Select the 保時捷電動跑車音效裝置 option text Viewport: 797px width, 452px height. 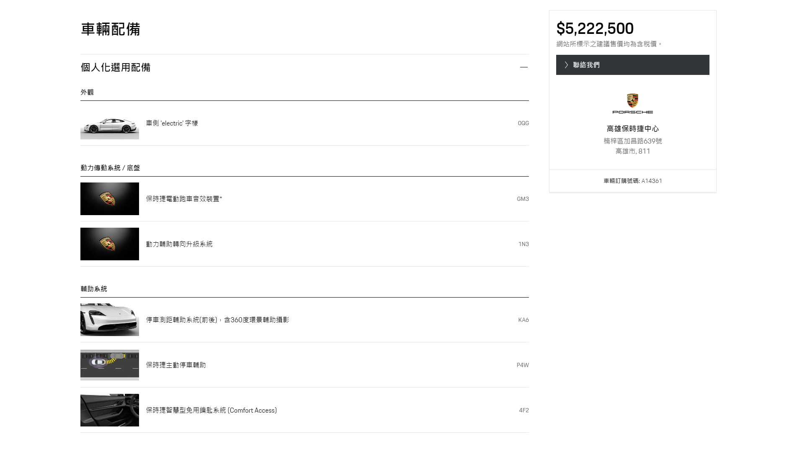pos(184,199)
